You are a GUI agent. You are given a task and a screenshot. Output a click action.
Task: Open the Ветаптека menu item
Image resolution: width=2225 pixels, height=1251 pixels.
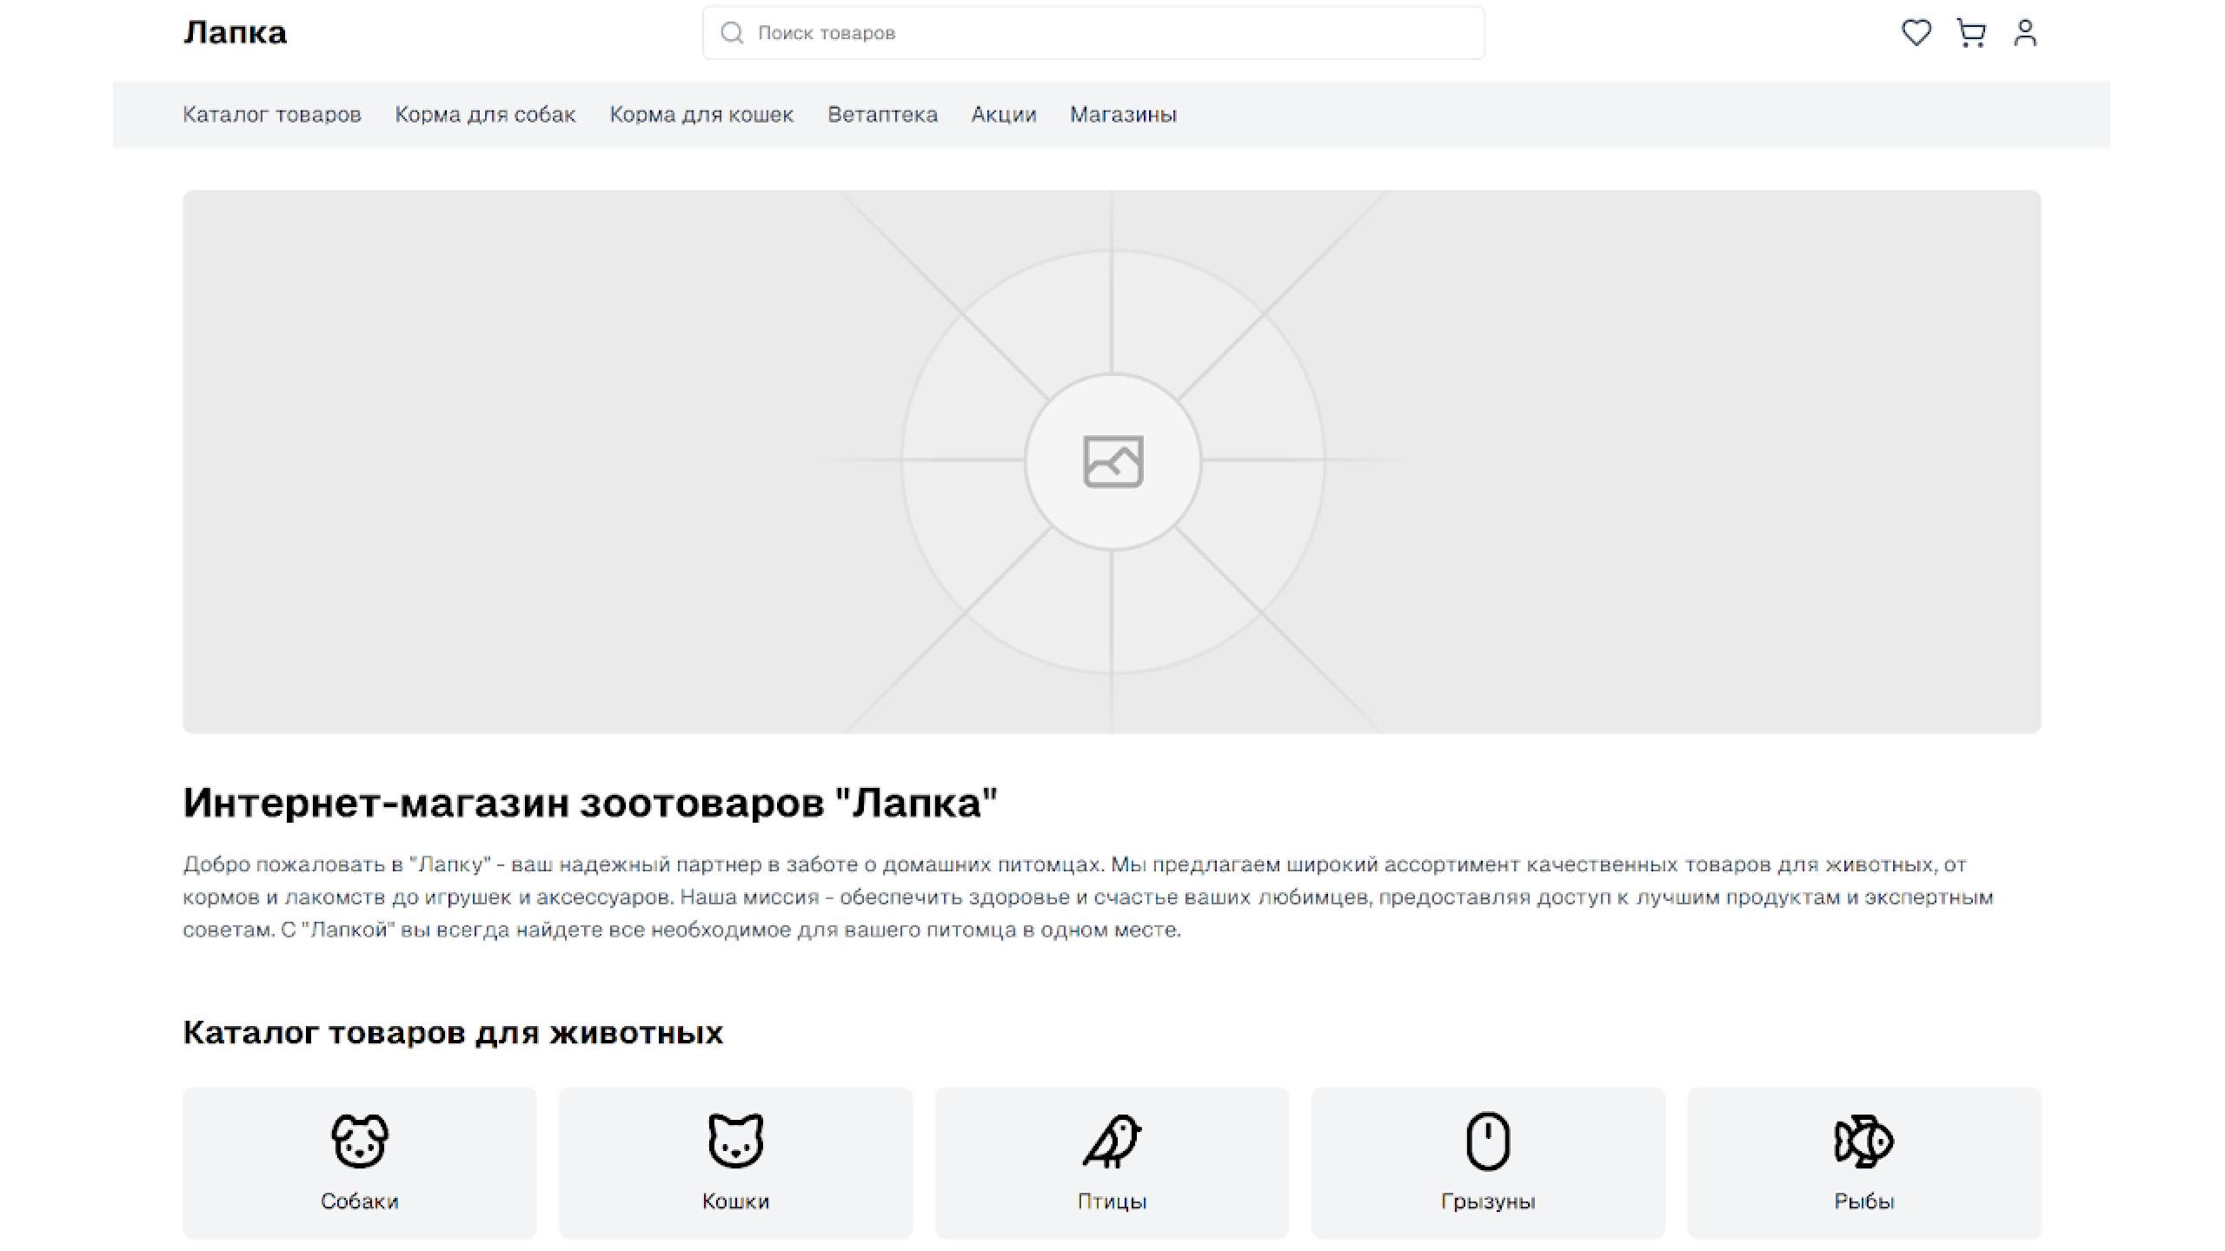pos(882,115)
